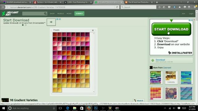Click the AdChoices icon on top banner ad
The image size is (198, 111).
click(58, 19)
